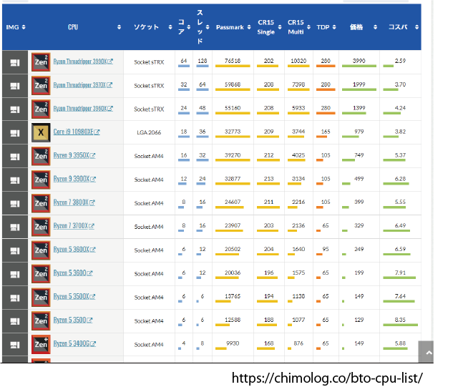Sort table by コスパ column

(x=416, y=27)
